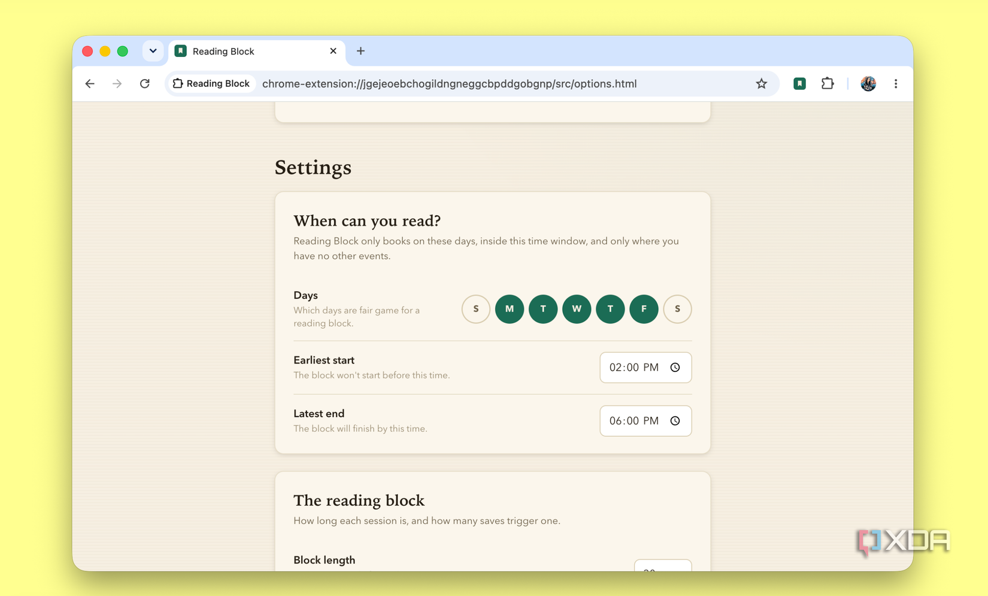Reload the page with the refresh icon
The width and height of the screenshot is (988, 596).
(145, 84)
